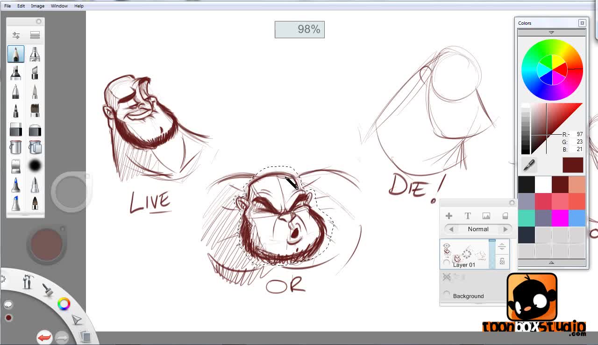Select the Background layer

(468, 296)
